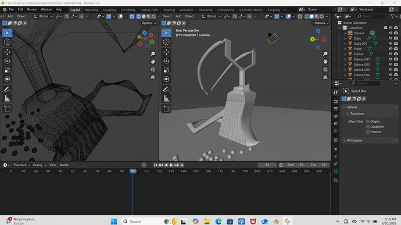Enable Affect Only Origins checkbox
The width and height of the screenshot is (401, 225).
click(368, 122)
